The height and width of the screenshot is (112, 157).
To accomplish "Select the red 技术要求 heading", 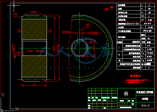I will 135,76.
